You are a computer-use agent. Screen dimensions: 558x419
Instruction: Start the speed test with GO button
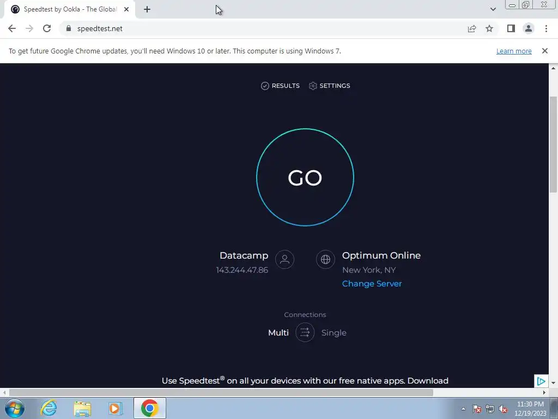305,177
